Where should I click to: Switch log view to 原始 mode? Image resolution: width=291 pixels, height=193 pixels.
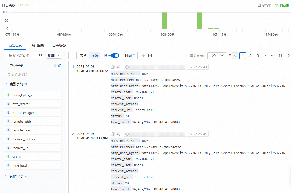[x=95, y=56]
